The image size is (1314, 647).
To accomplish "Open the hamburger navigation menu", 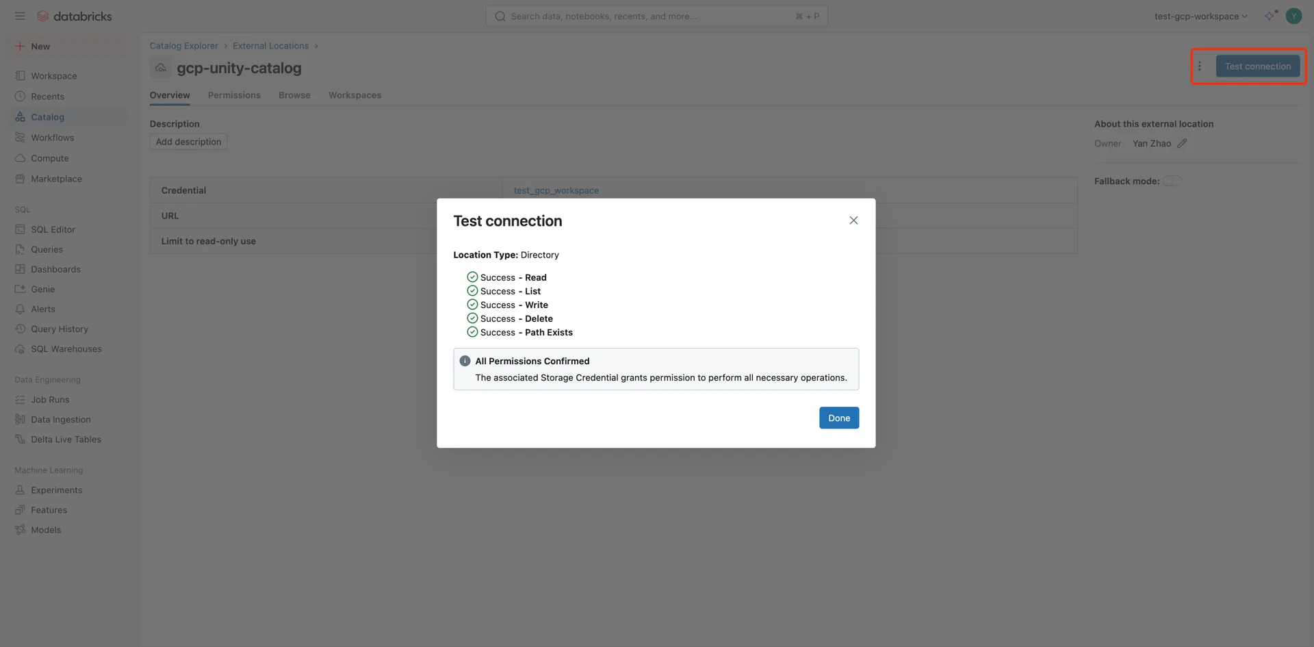I will coord(20,16).
